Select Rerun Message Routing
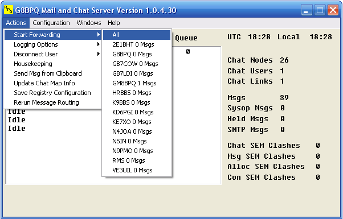The image size is (343, 219). click(53, 102)
